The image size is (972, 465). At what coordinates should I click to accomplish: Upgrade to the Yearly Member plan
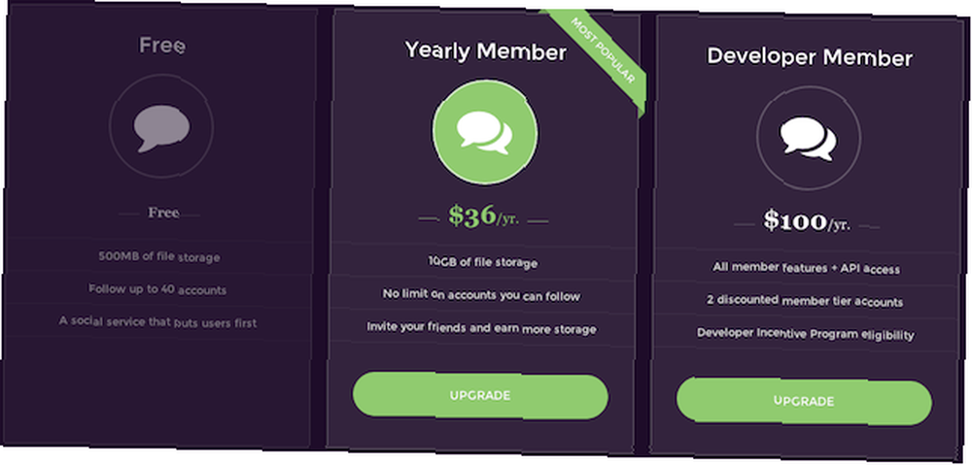pos(480,395)
